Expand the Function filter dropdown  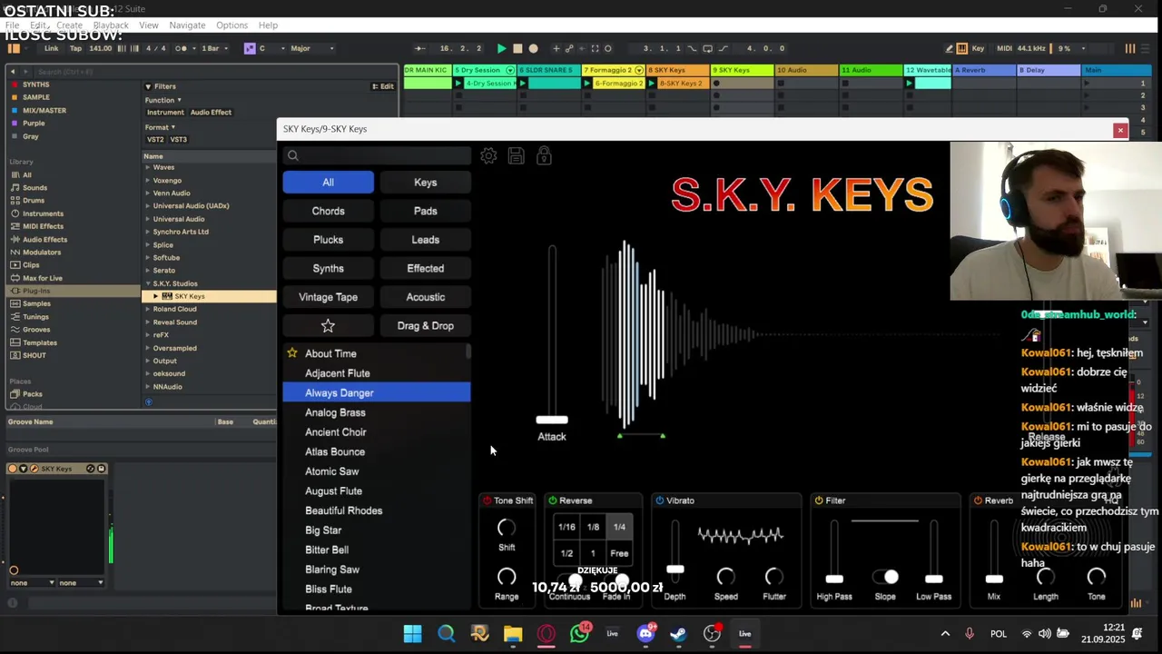pyautogui.click(x=163, y=100)
